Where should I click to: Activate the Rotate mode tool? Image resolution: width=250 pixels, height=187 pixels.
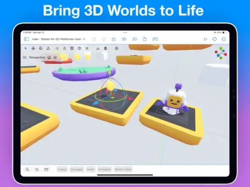41,48
